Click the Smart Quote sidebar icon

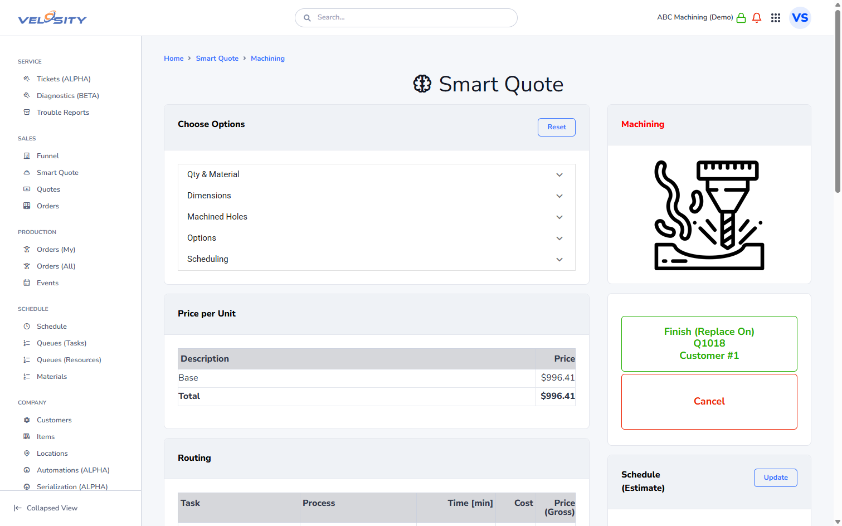27,172
